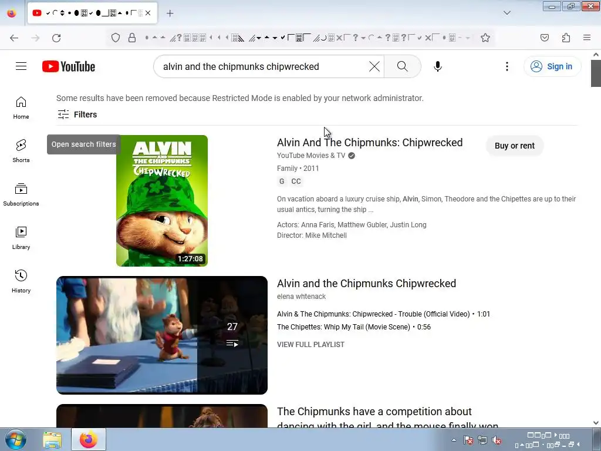Viewport: 601px width, 451px height.
Task: Click VIEW FULL PLAYLIST
Action: [310, 344]
